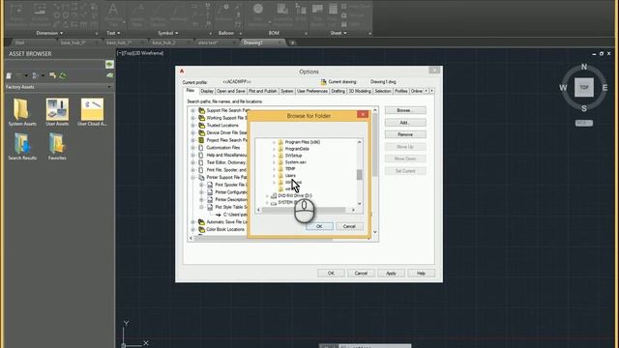Click Cancel in Browse for Folder dialog

tap(349, 226)
